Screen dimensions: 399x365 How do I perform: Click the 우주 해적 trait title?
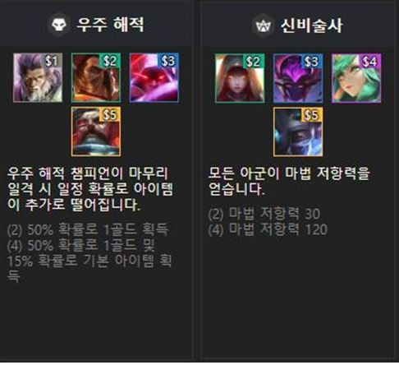[x=110, y=24]
